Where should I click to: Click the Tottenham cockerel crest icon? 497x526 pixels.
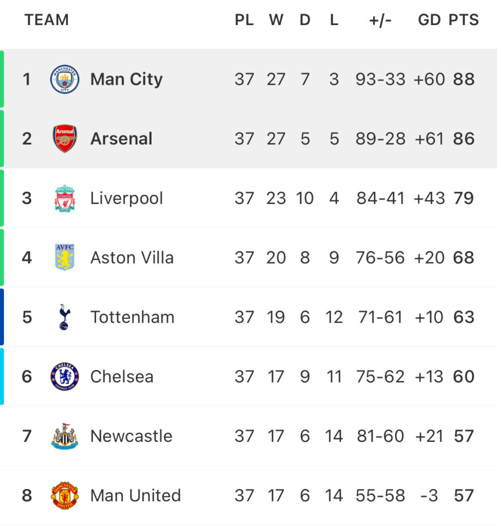coord(64,317)
